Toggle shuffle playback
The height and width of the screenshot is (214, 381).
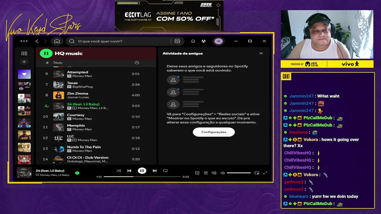[x=119, y=171]
